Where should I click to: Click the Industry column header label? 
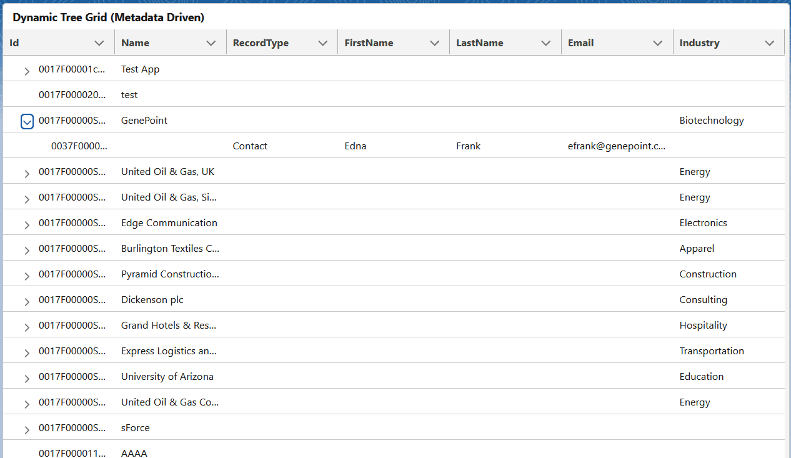pos(699,43)
